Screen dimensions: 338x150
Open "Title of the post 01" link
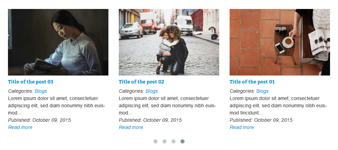[x=252, y=82]
